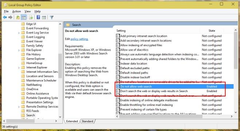Image resolution: width=240 pixels, height=131 pixels.
Task: Expand the Internet Explorer tree node
Action: pyautogui.click(x=19, y=68)
